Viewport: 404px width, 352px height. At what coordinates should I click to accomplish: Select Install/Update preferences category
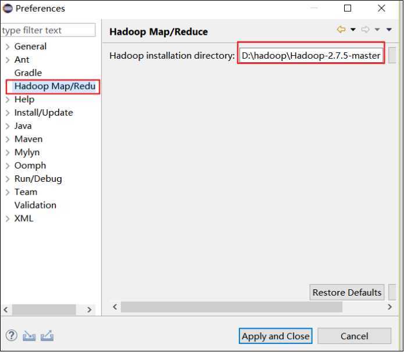(44, 113)
